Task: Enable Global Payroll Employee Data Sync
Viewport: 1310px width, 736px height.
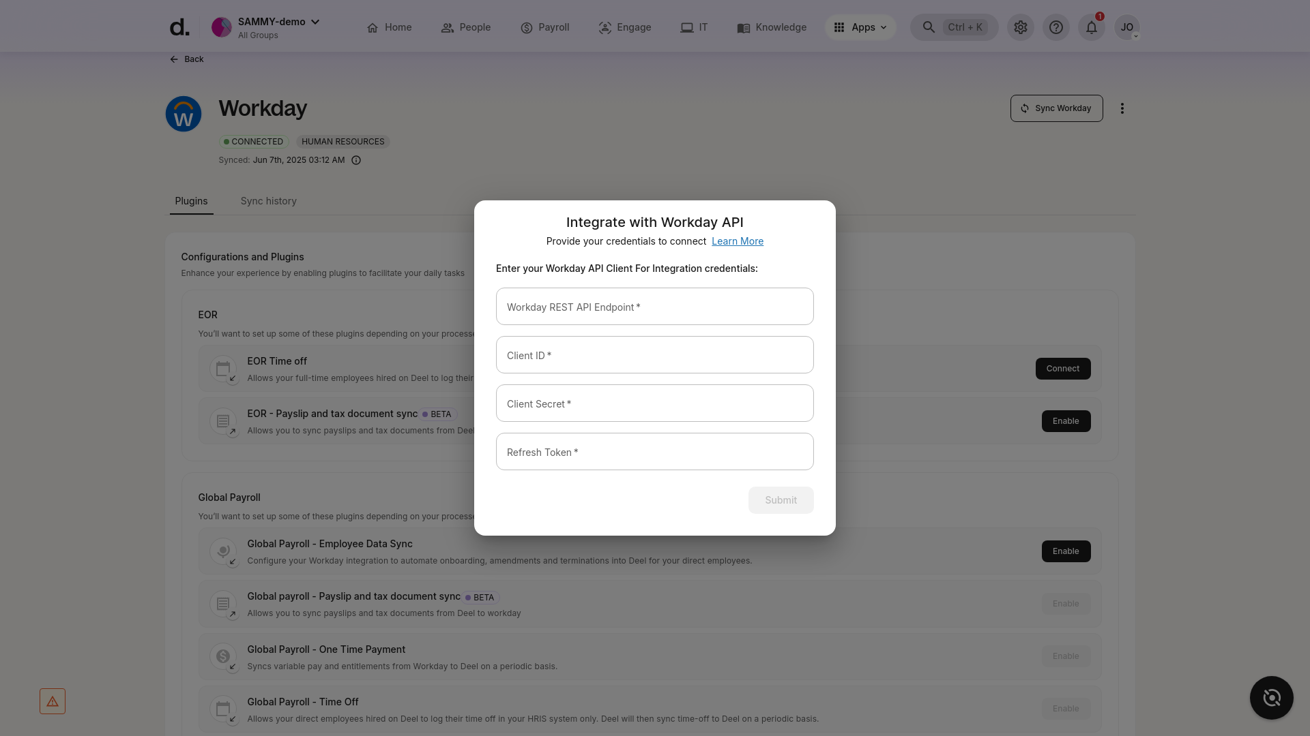Action: tap(1066, 551)
